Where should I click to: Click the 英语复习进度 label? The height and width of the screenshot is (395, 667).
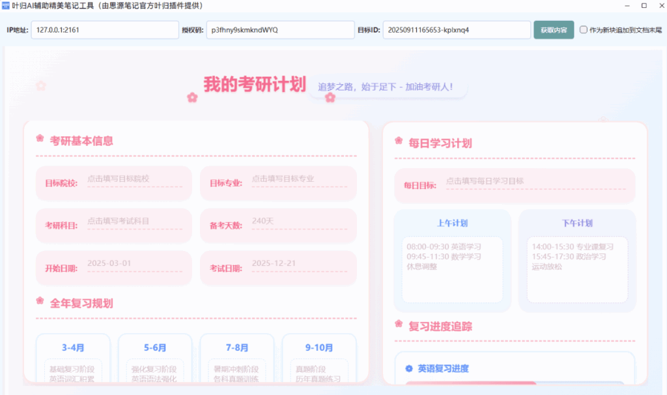tap(443, 369)
